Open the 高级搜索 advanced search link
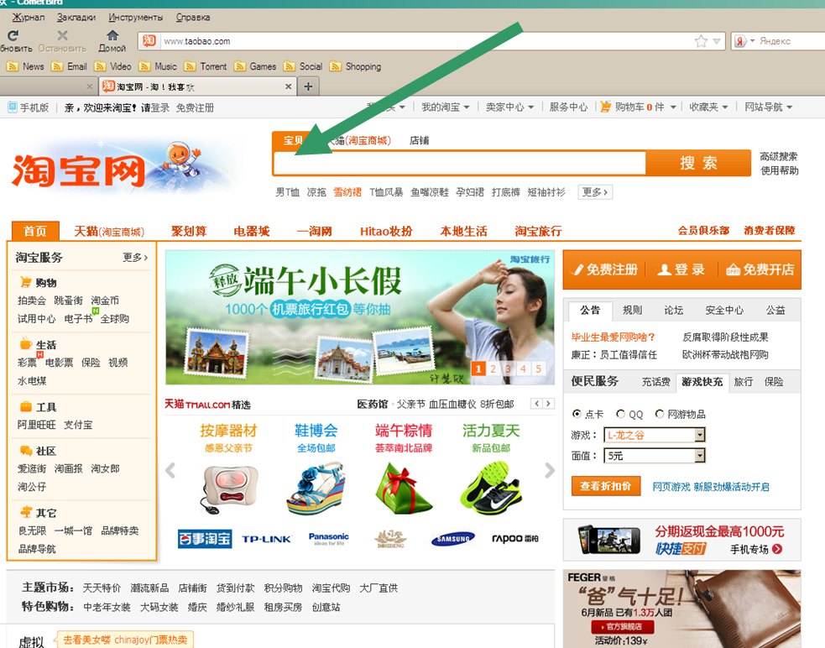825x648 pixels. point(779,156)
